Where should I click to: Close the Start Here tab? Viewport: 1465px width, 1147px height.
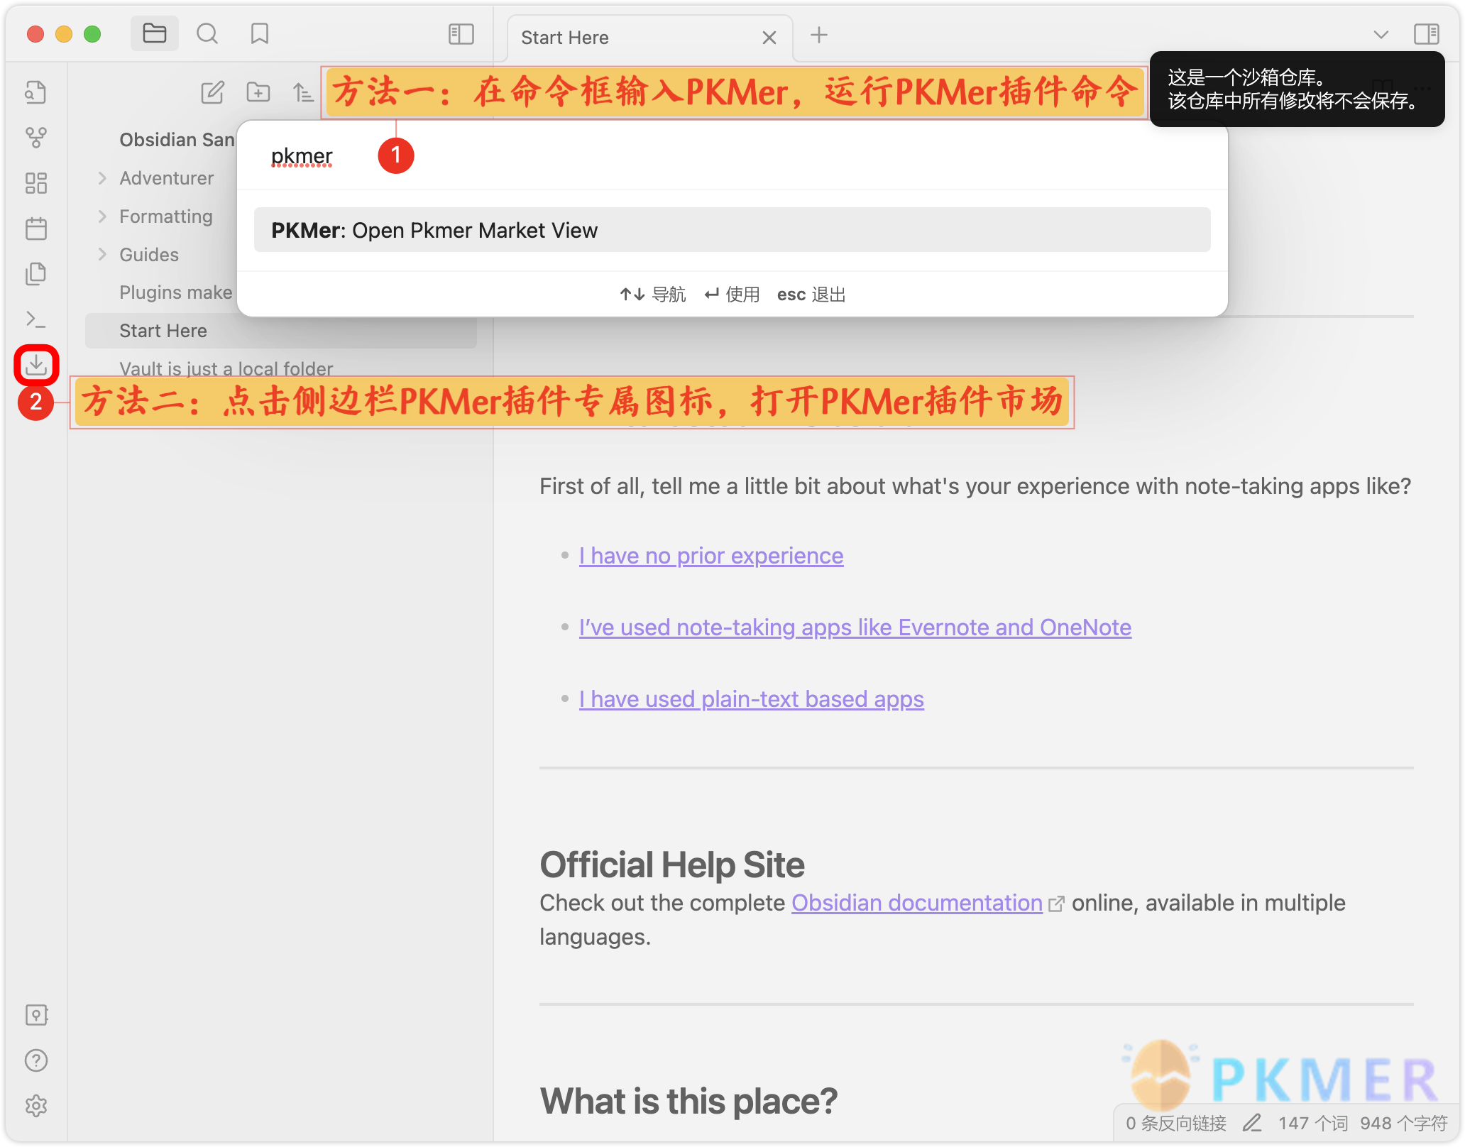pyautogui.click(x=769, y=38)
